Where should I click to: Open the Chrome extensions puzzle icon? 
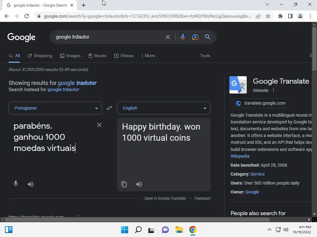click(280, 16)
